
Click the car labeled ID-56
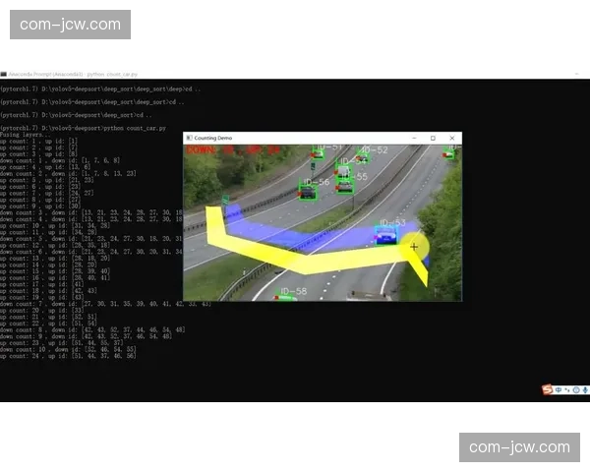308,192
